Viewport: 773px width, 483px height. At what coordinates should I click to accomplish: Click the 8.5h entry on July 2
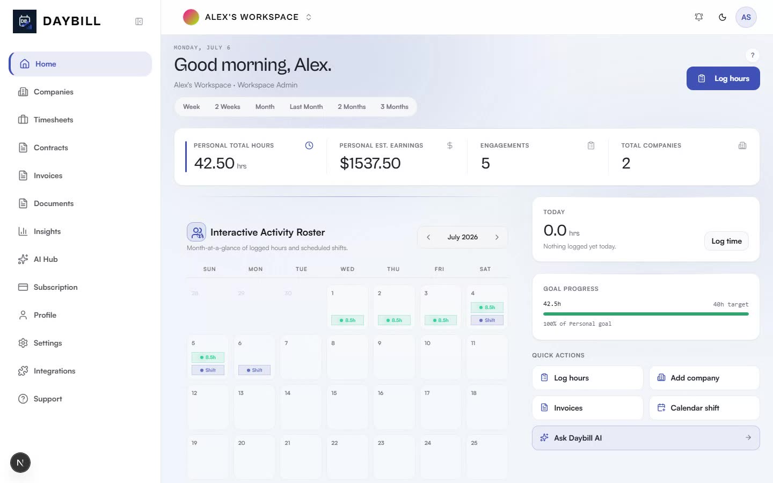coord(394,320)
